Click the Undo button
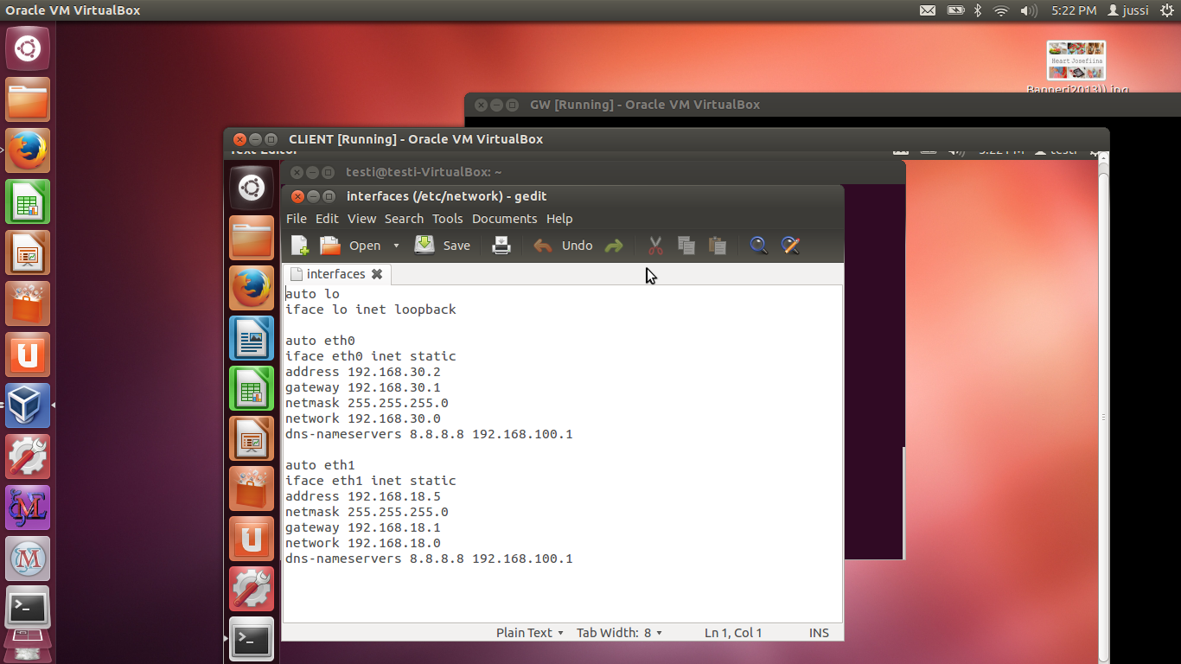Viewport: 1181px width, 664px height. (x=564, y=246)
